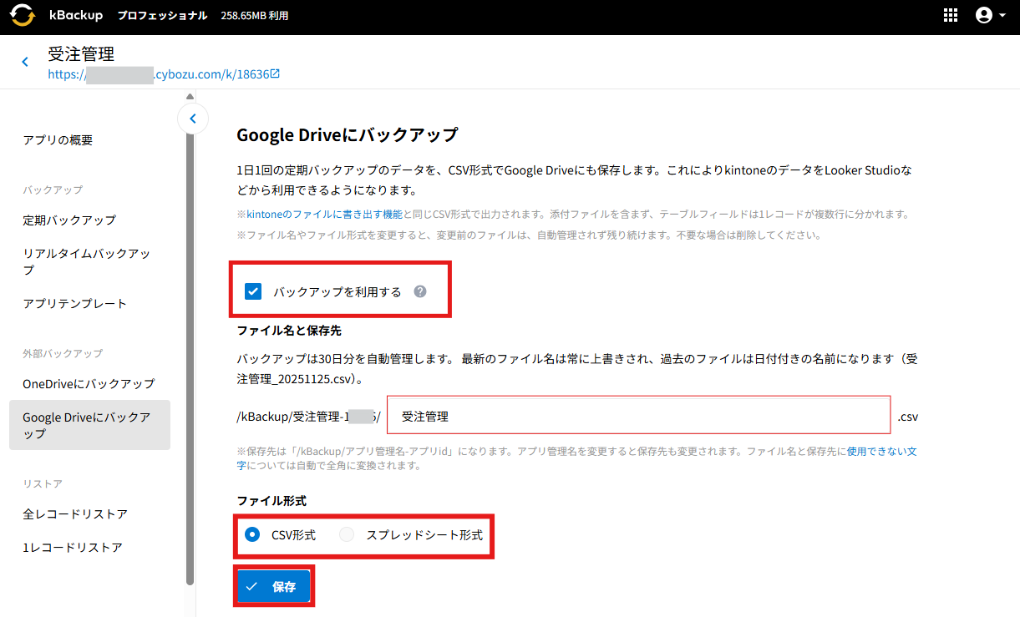The image size is (1020, 617).
Task: Select the CSV形式 radio button
Action: (x=252, y=534)
